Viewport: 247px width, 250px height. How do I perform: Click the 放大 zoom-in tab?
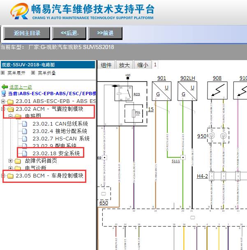pos(125,65)
